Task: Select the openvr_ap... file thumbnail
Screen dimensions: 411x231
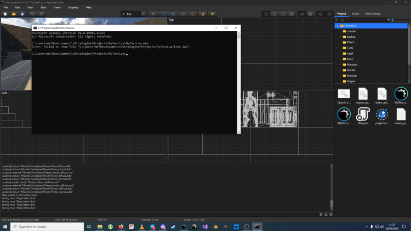Action: tap(363, 96)
